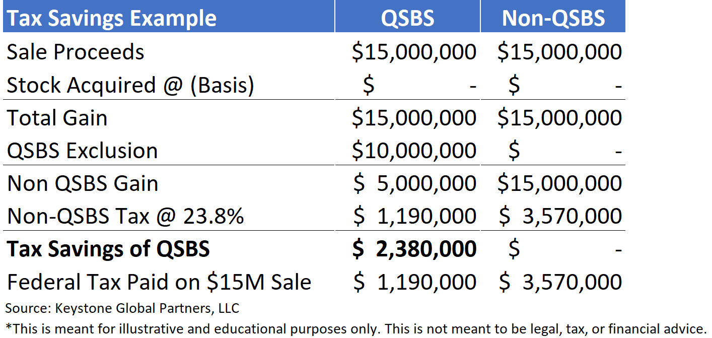Select the Non-QSBS column header
Viewport: 712px width, 338px height.
coord(553,19)
